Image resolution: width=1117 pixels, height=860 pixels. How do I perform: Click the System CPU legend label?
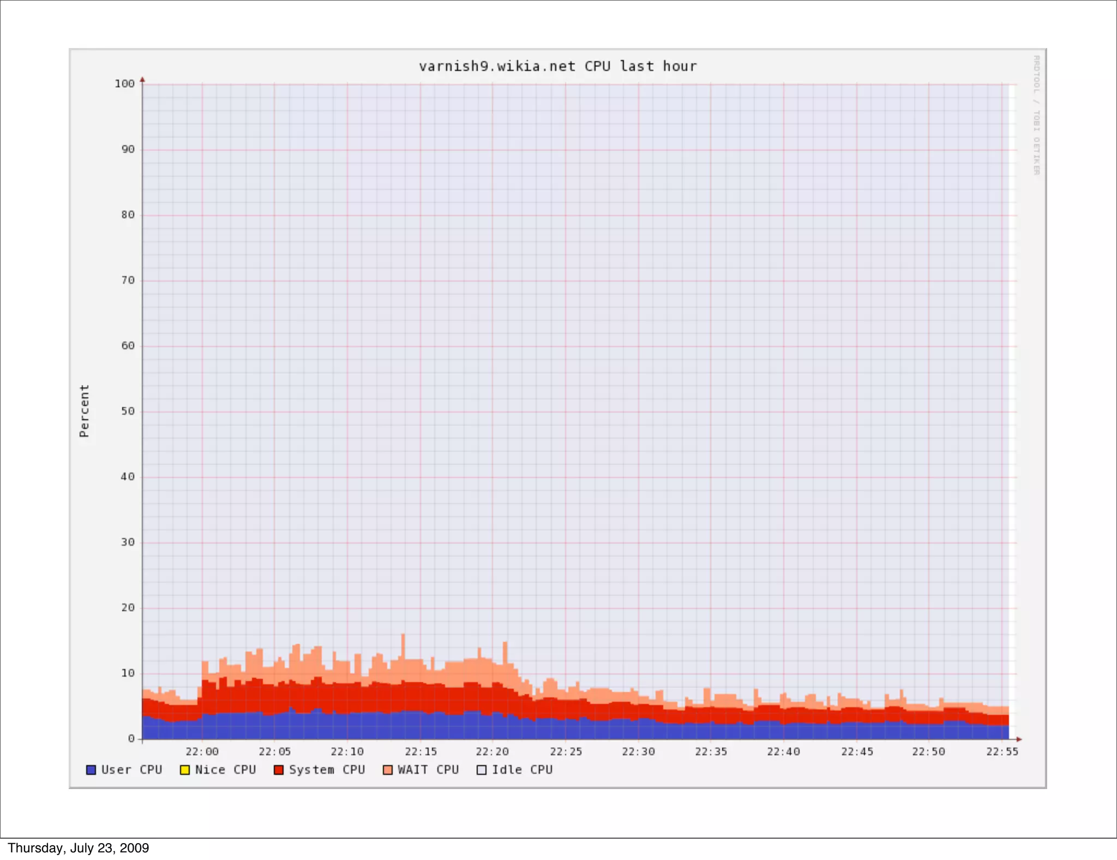tap(327, 770)
